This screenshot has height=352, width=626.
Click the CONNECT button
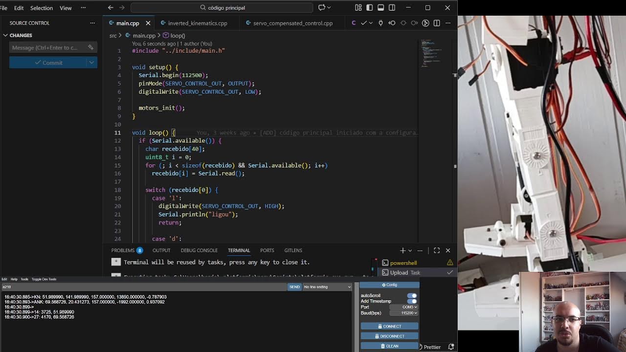tap(389, 326)
